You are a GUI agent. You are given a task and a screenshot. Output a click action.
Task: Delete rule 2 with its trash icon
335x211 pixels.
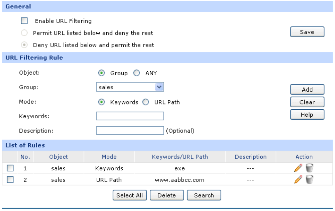tap(309, 180)
